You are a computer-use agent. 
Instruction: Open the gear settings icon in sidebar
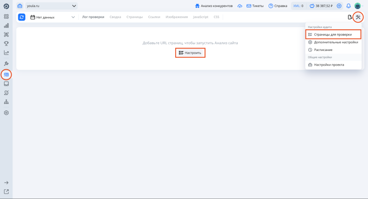click(6, 112)
